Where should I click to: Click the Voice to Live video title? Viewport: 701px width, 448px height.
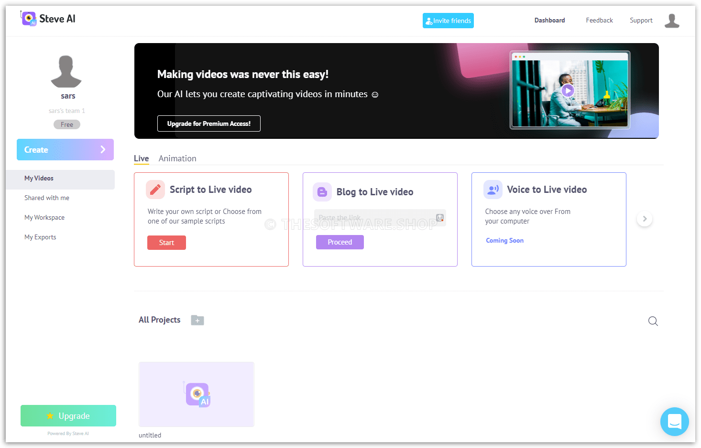[547, 190]
